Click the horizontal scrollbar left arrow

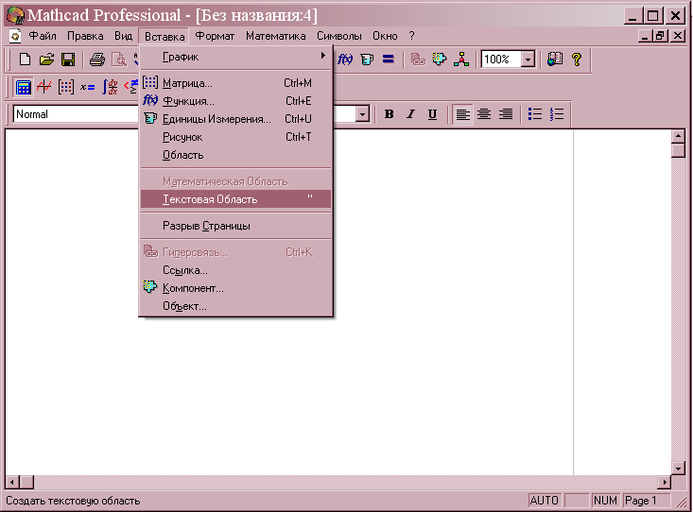pyautogui.click(x=12, y=482)
